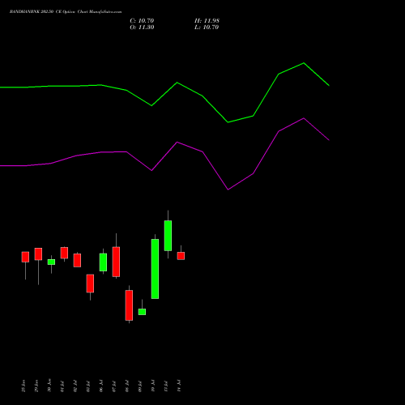Click the red candle for 02 Jul
This screenshot has width=405, height=405.
pos(77,260)
